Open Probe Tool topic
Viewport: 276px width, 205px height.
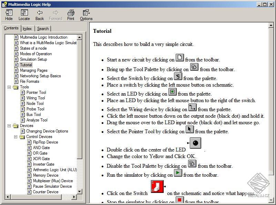point(35,109)
